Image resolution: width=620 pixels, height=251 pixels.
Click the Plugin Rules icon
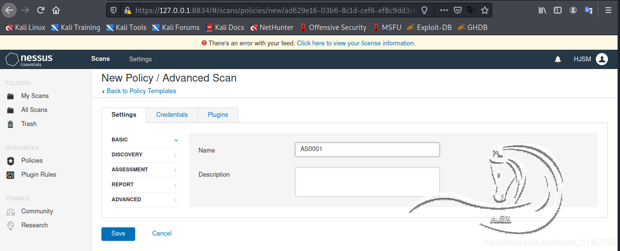pos(11,175)
